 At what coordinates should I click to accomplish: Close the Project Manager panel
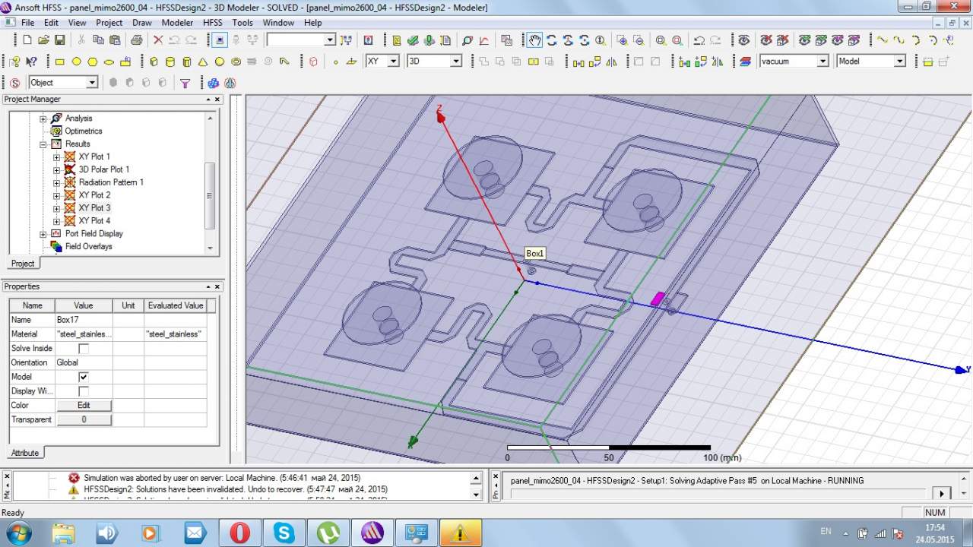point(217,100)
